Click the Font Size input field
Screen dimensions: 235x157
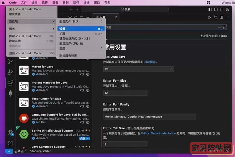(125, 93)
